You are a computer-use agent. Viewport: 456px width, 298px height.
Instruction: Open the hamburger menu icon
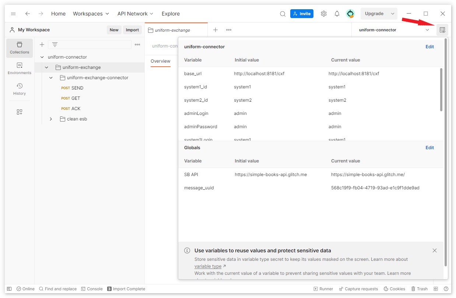click(13, 14)
